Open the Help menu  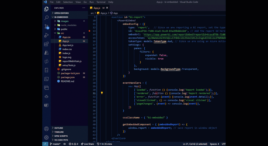pos(111,2)
